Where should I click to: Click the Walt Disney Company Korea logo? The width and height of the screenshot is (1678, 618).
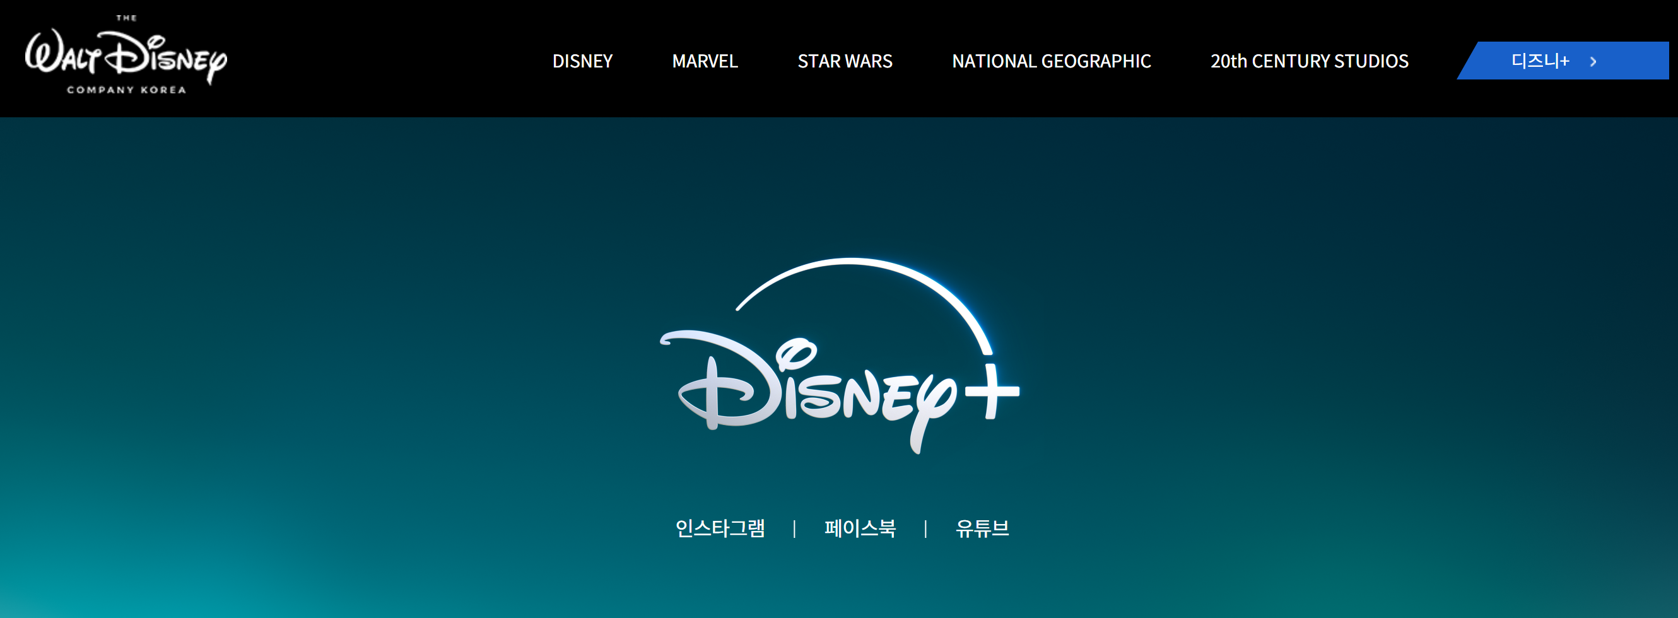(x=126, y=55)
